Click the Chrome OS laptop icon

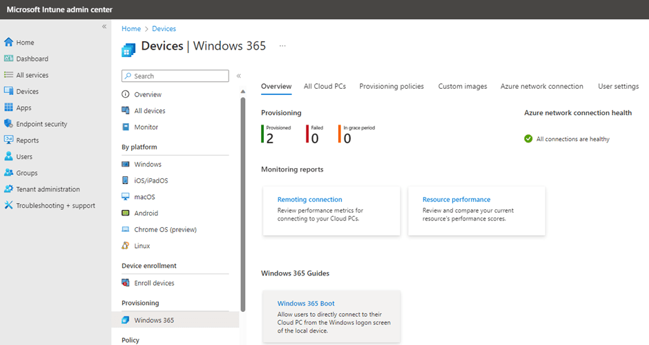tap(126, 229)
